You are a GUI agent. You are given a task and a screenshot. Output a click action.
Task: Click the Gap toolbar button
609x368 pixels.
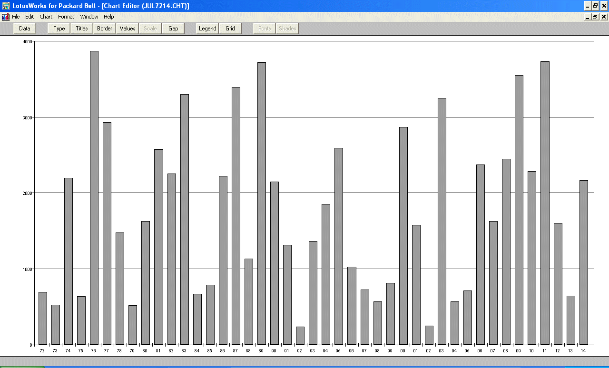click(173, 29)
